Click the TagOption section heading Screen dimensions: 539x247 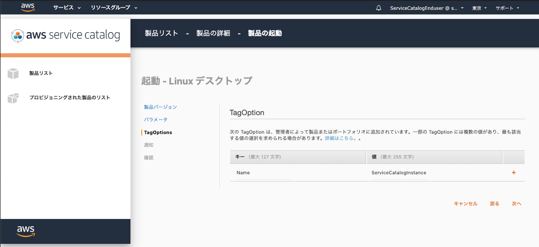(x=247, y=112)
